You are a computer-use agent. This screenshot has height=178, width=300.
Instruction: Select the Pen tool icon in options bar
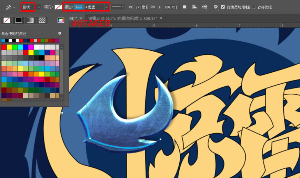tap(8, 7)
